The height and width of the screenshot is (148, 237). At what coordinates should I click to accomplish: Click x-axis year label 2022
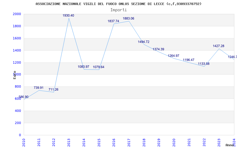coord(204,142)
